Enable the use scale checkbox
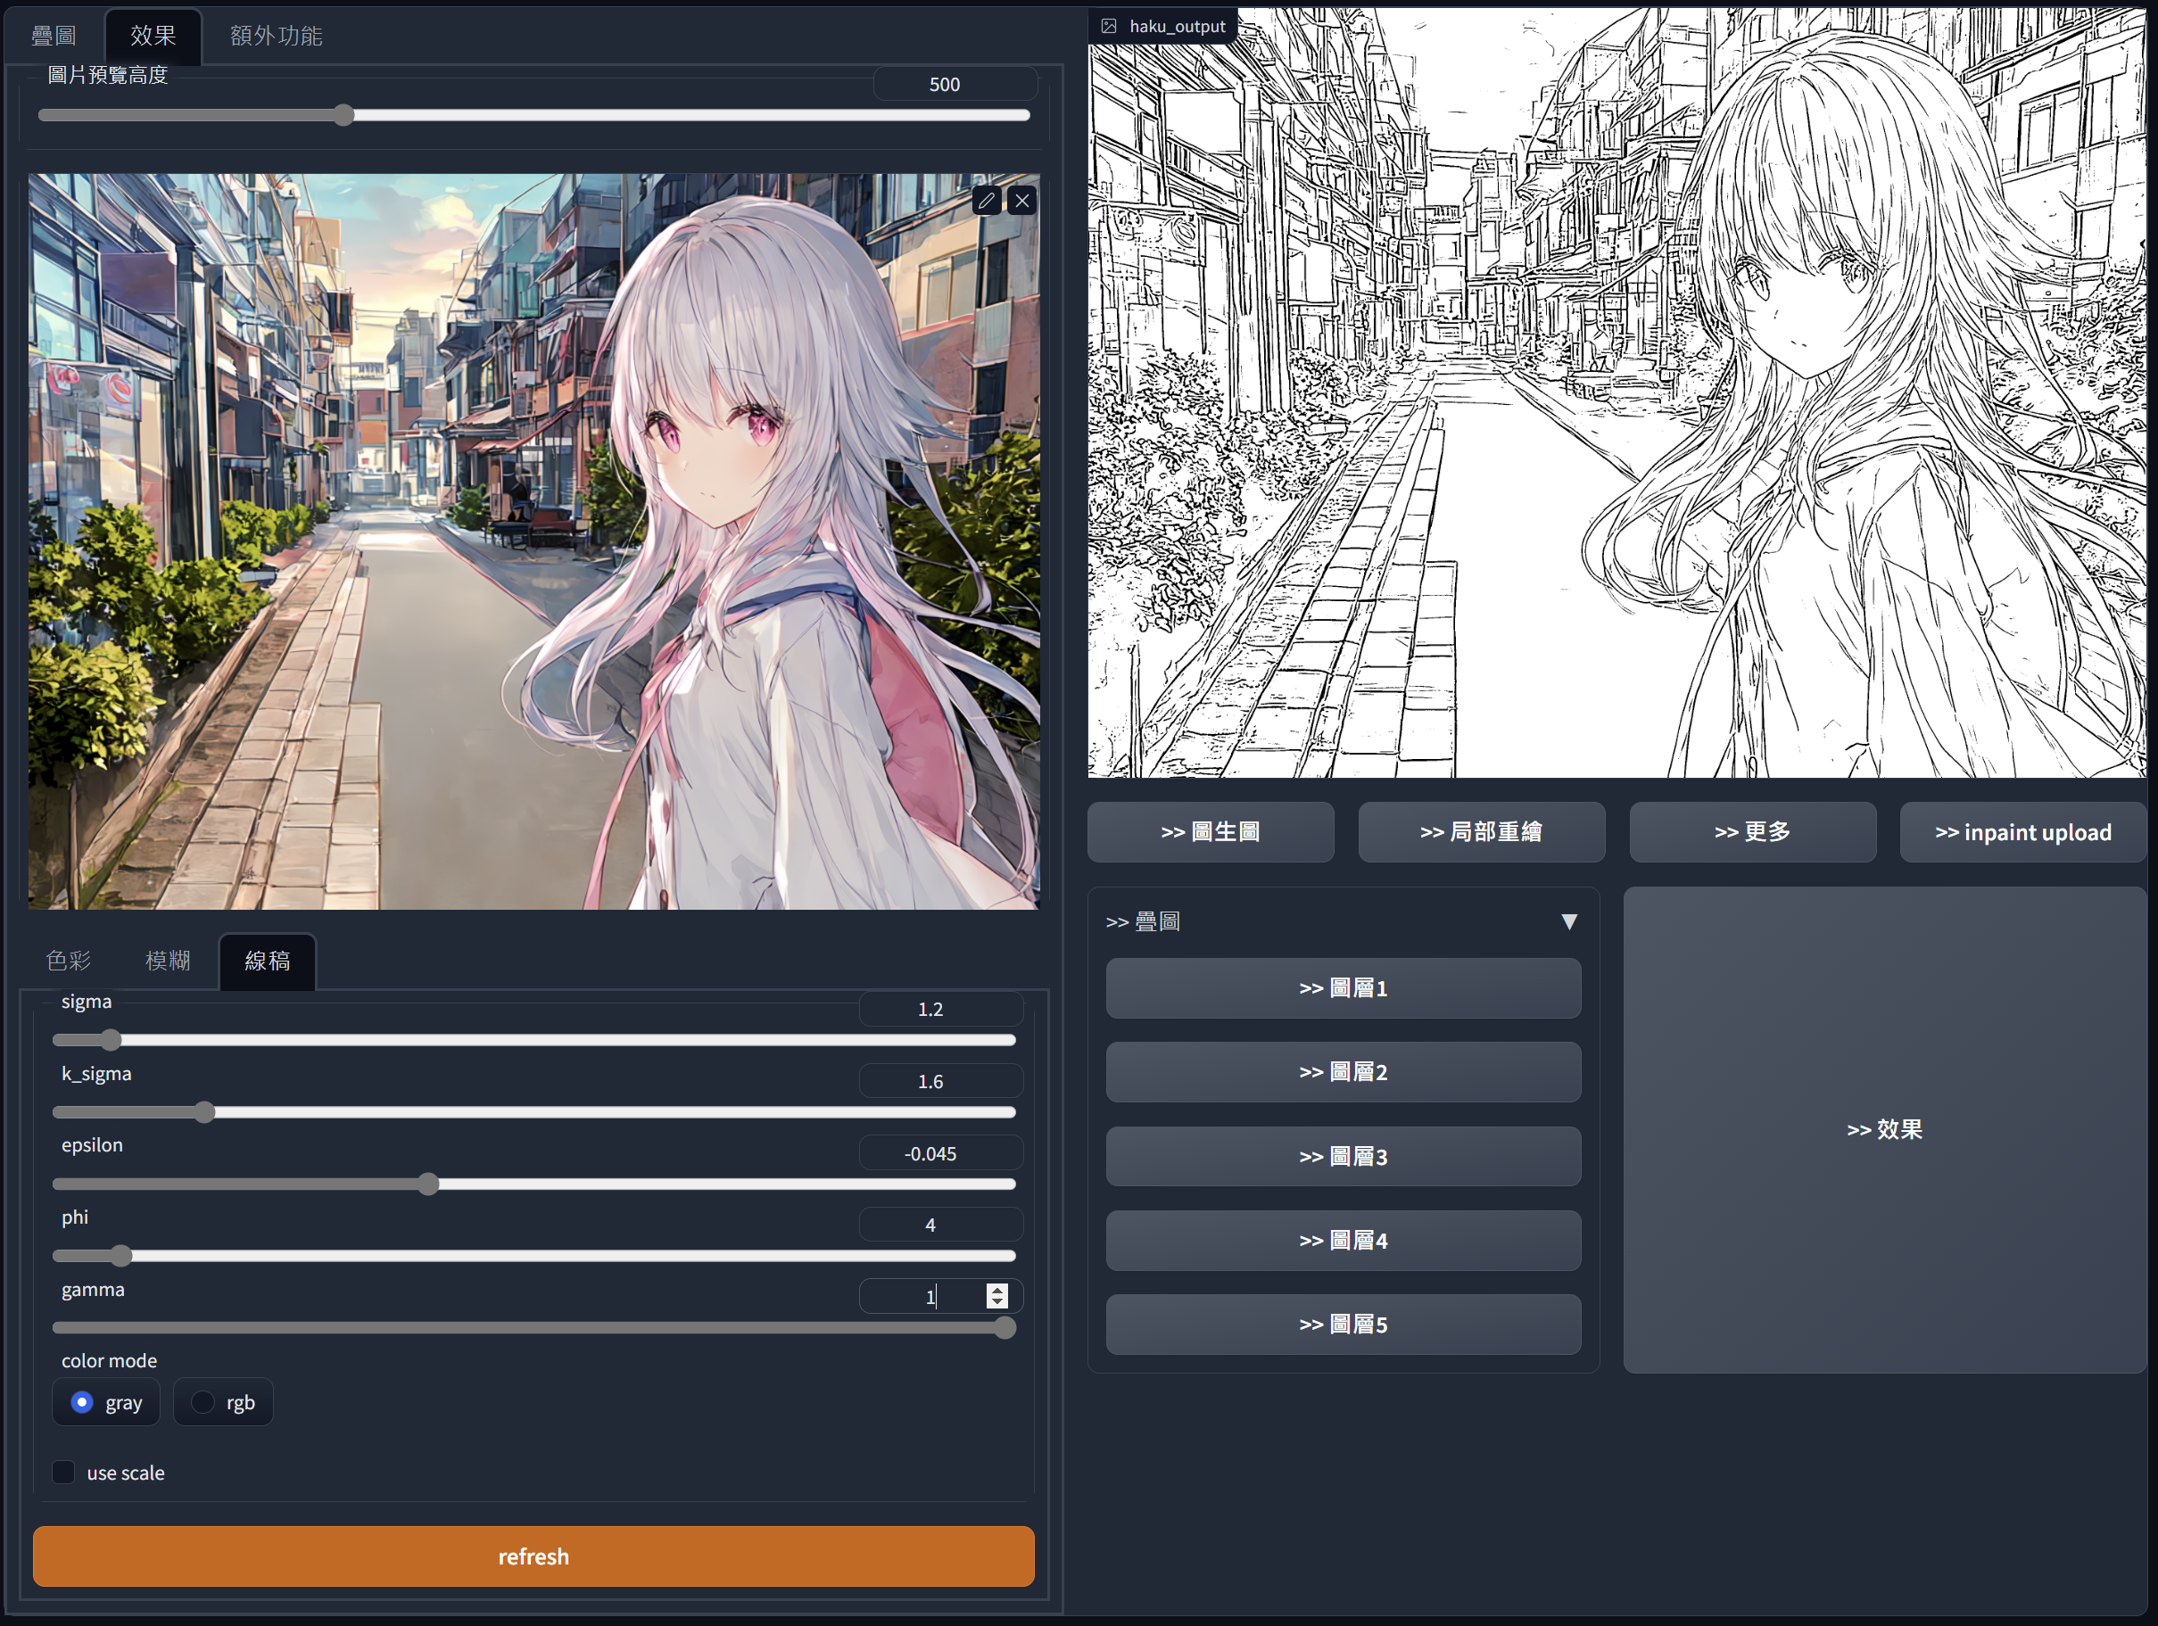Viewport: 2158px width, 1626px height. [63, 1473]
